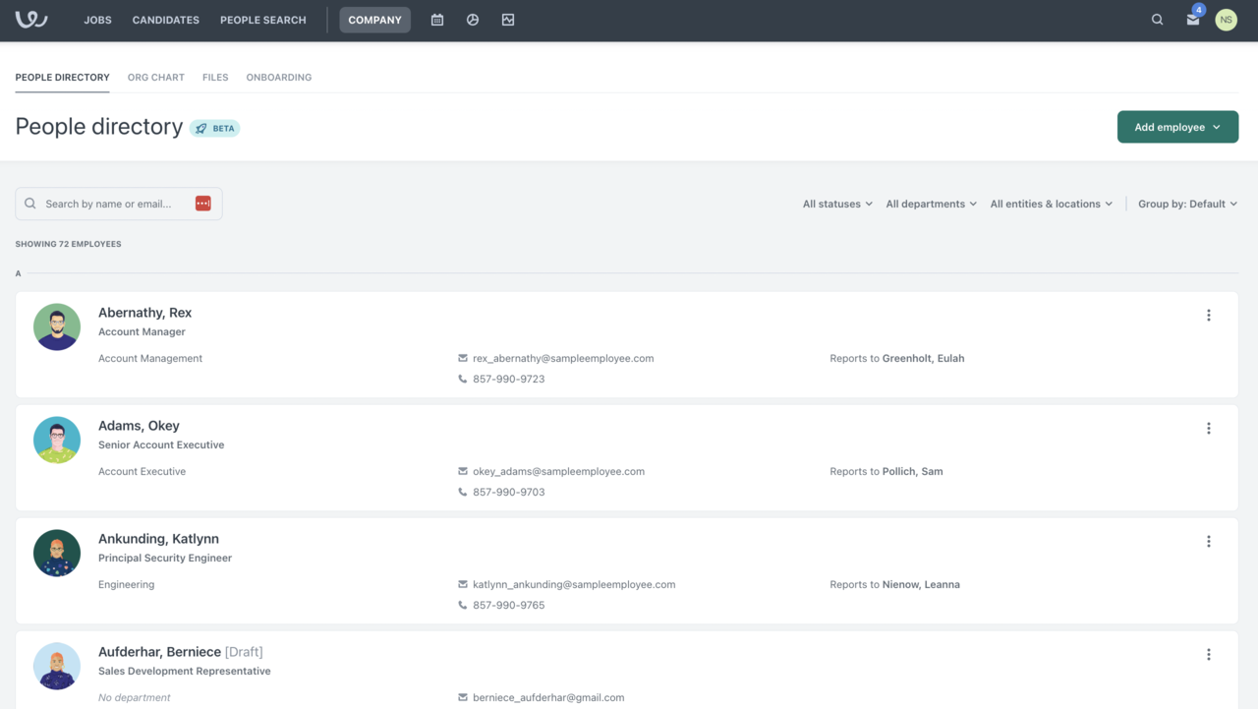Viewport: 1258px width, 709px height.
Task: Open the Group by: Default dropdown
Action: coord(1187,204)
